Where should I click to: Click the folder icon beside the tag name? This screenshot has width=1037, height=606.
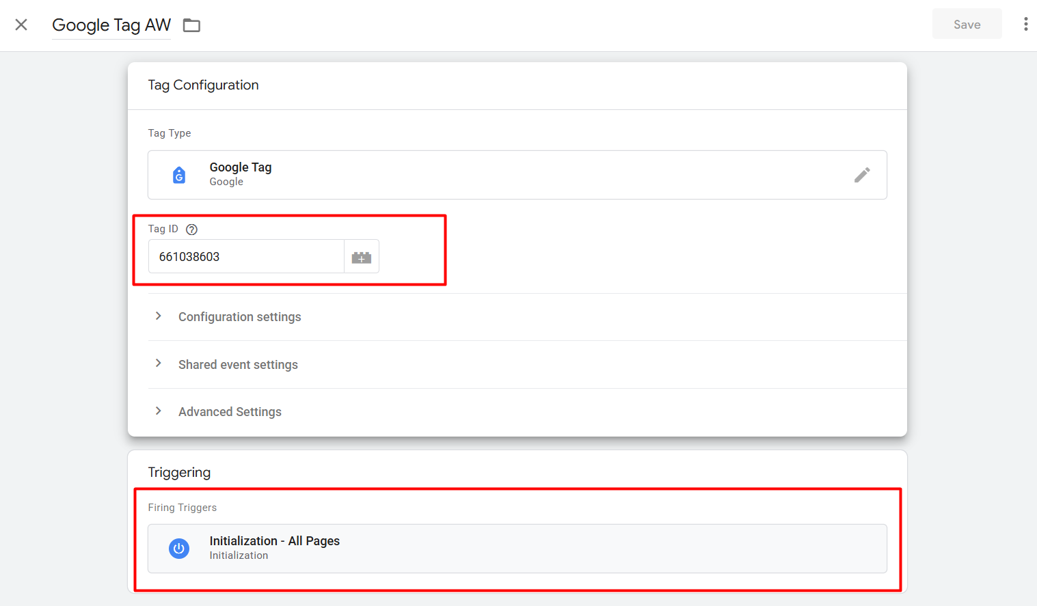pyautogui.click(x=191, y=25)
